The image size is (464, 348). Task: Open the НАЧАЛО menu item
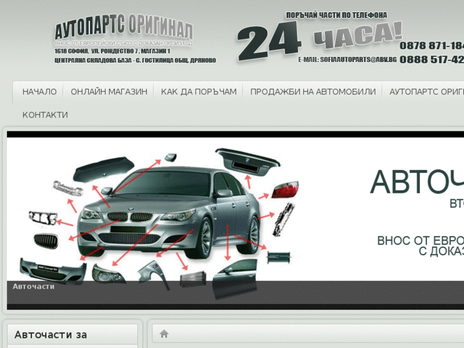point(40,92)
